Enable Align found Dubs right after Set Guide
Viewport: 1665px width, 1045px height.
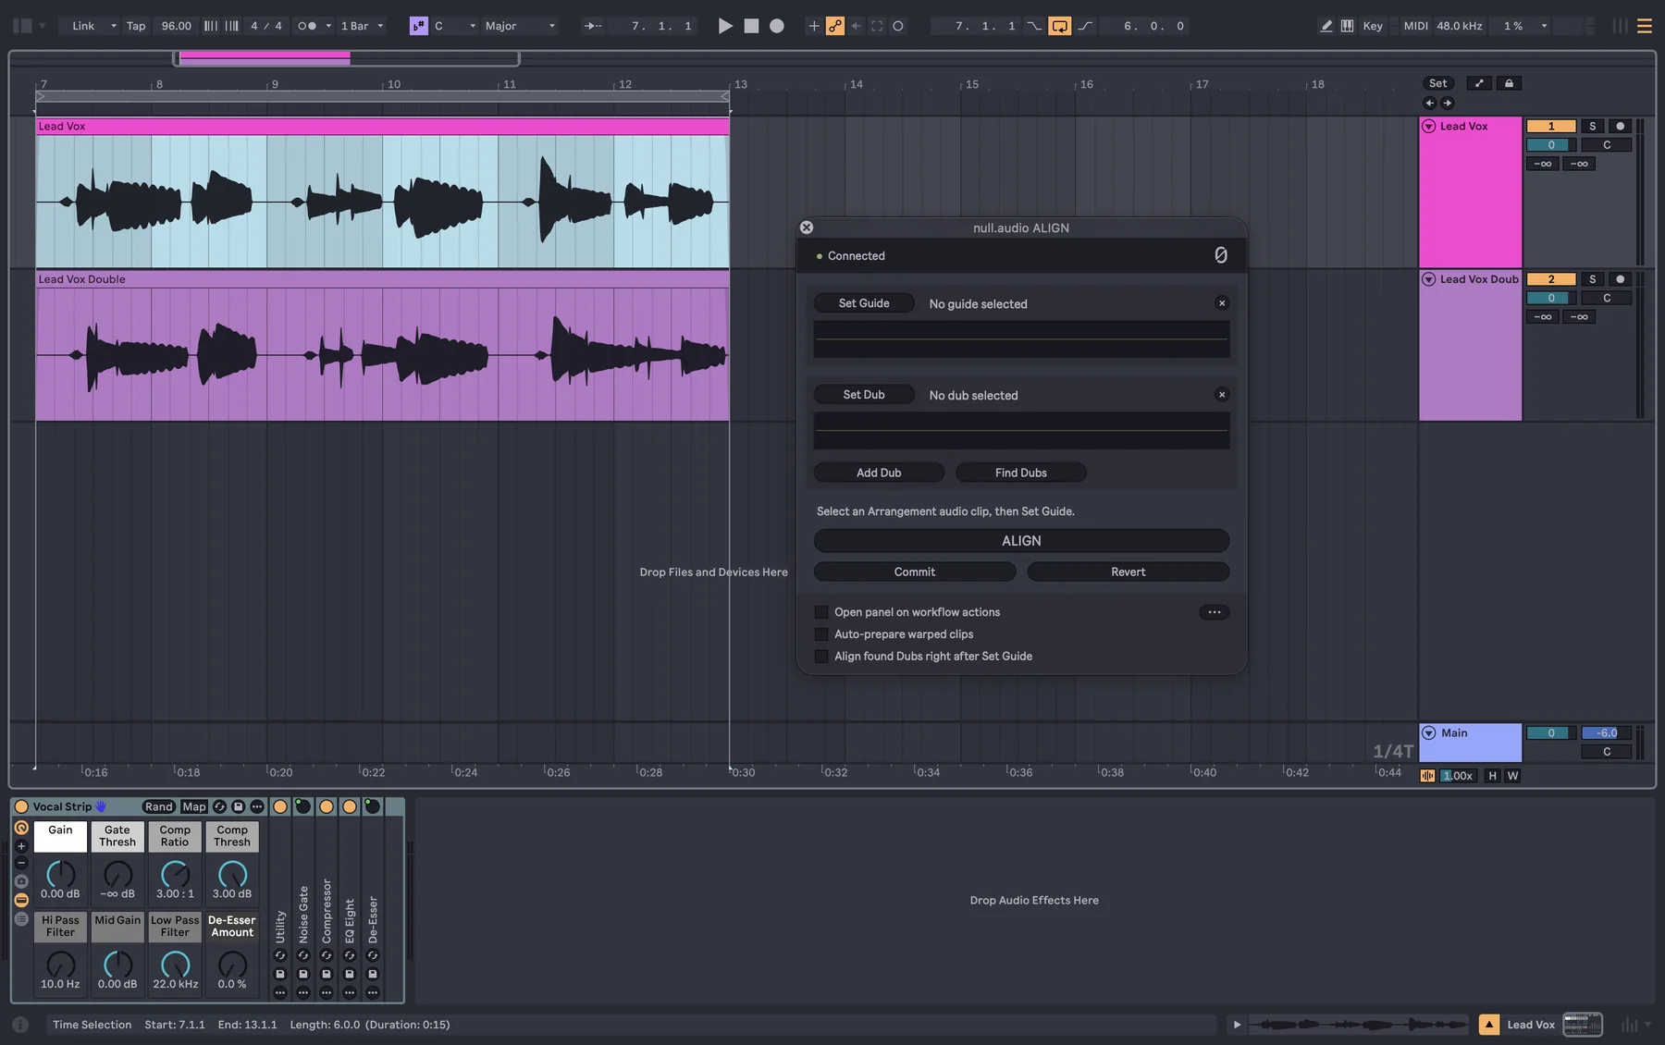click(x=821, y=657)
